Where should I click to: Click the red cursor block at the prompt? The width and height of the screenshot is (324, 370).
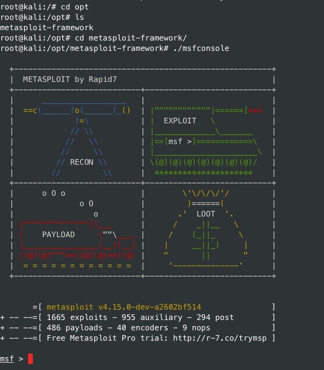pyautogui.click(x=31, y=359)
